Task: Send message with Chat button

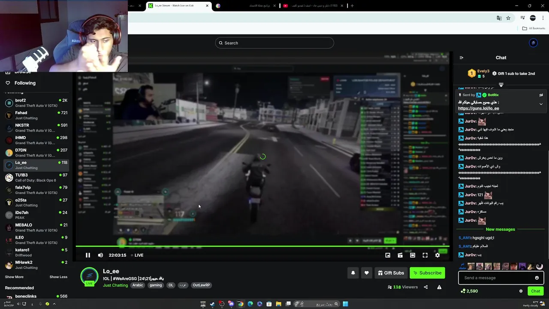Action: (536, 291)
